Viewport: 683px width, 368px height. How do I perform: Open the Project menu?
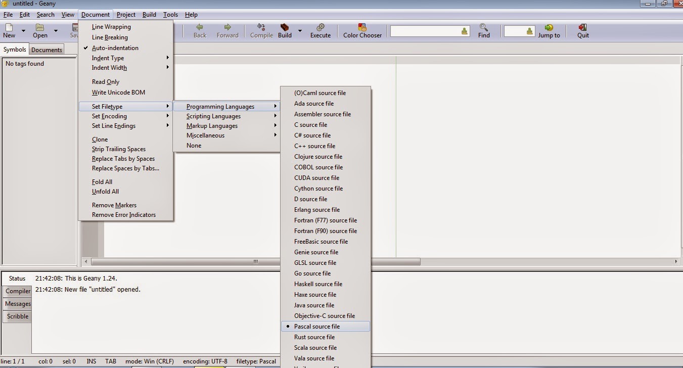click(126, 15)
